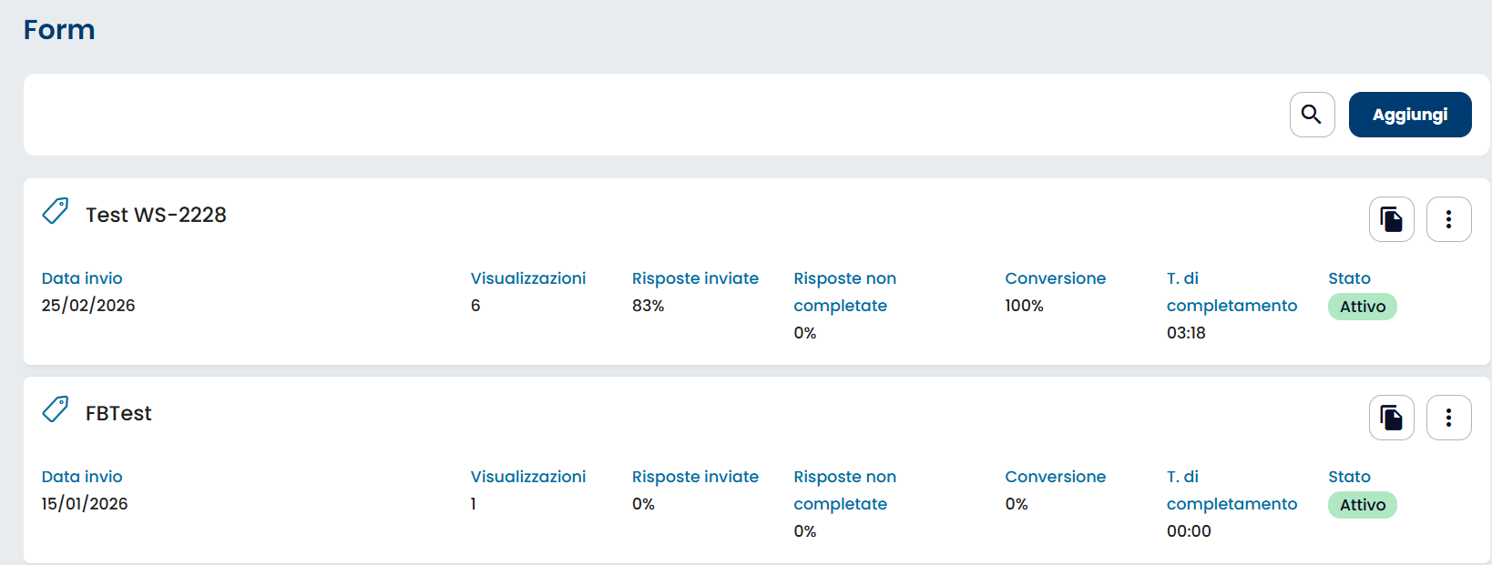Image resolution: width=1492 pixels, height=565 pixels.
Task: Click Risposte non completate label in Test WS-2228
Action: tap(845, 292)
